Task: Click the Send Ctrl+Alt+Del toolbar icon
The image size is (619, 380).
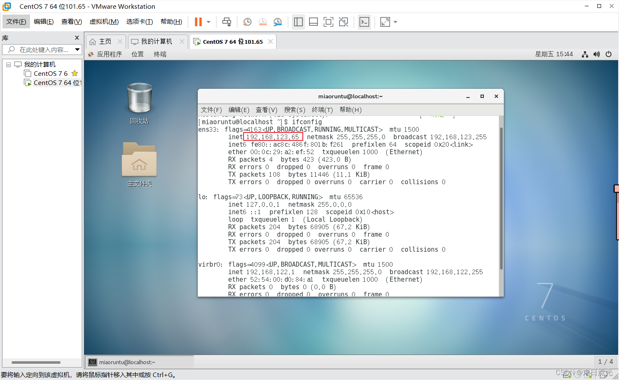Action: [226, 22]
